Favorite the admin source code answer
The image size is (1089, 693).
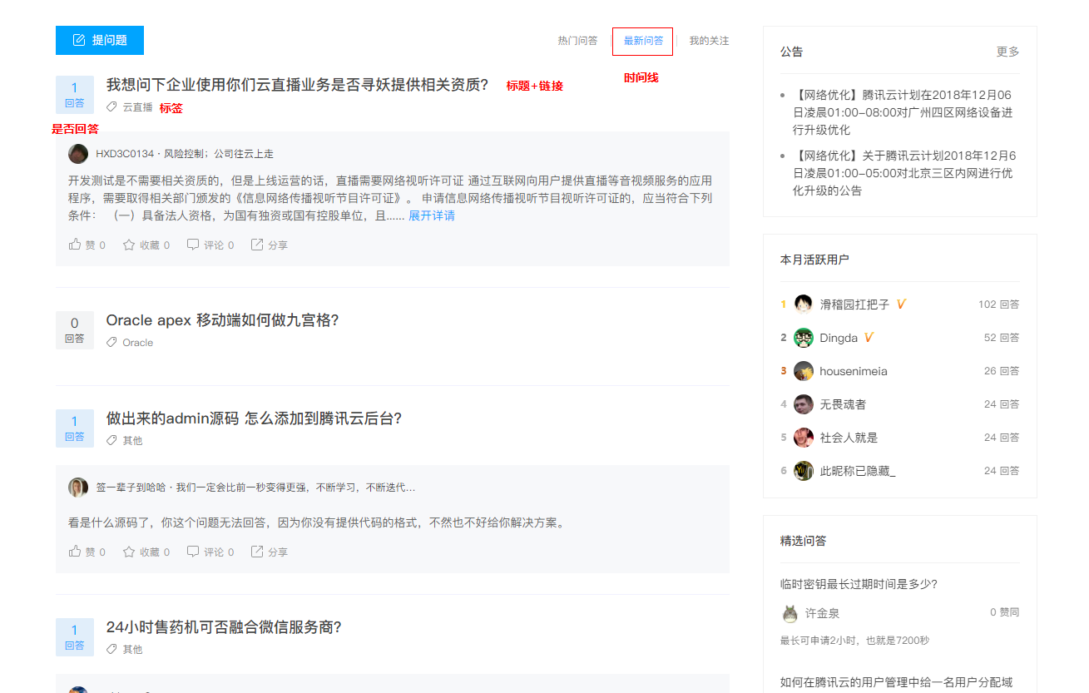pos(129,552)
